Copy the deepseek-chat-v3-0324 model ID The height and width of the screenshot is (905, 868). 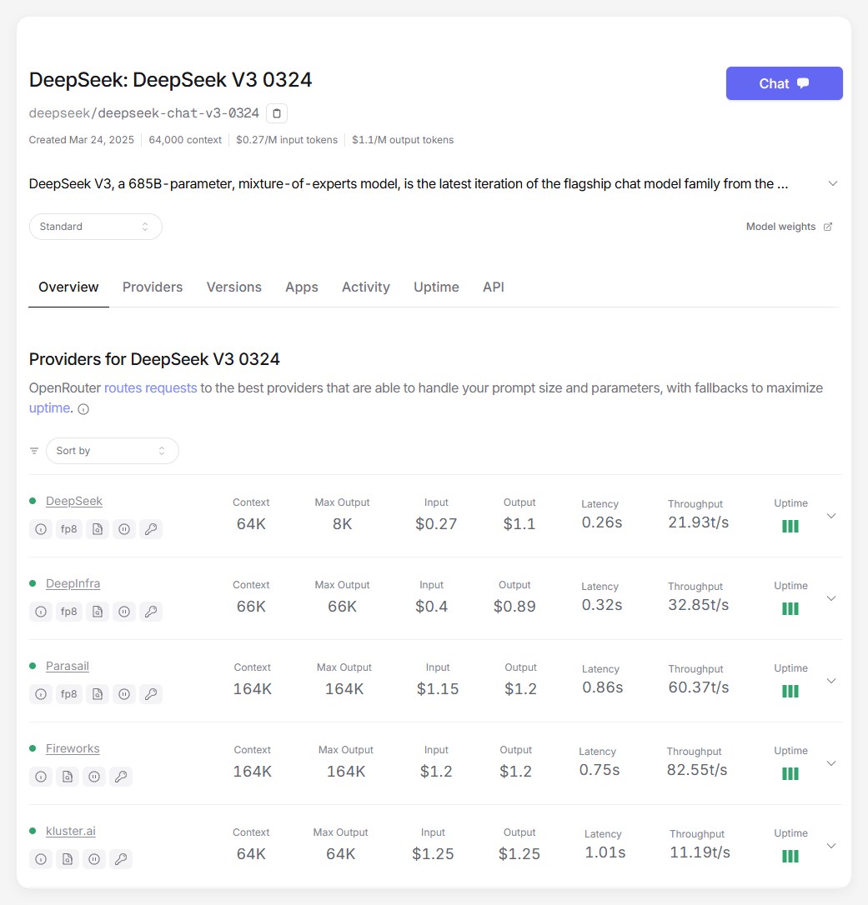pyautogui.click(x=277, y=113)
